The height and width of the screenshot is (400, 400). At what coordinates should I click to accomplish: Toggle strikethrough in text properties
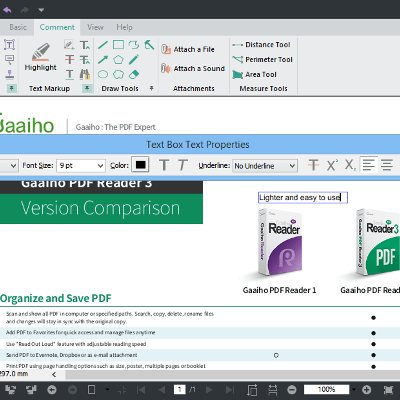coord(313,165)
